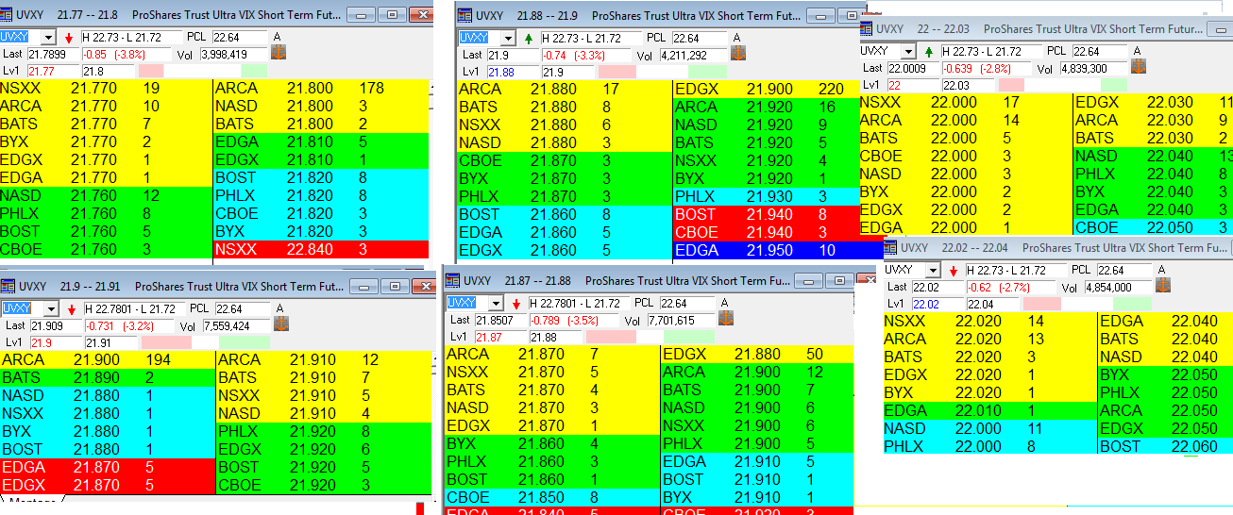This screenshot has height=515, width=1233.
Task: Select the BOST 22.060 ask row
Action: click(x=1166, y=446)
